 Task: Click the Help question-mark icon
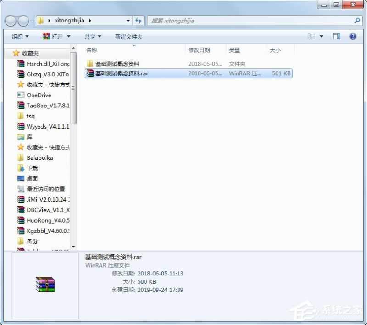pyautogui.click(x=352, y=36)
